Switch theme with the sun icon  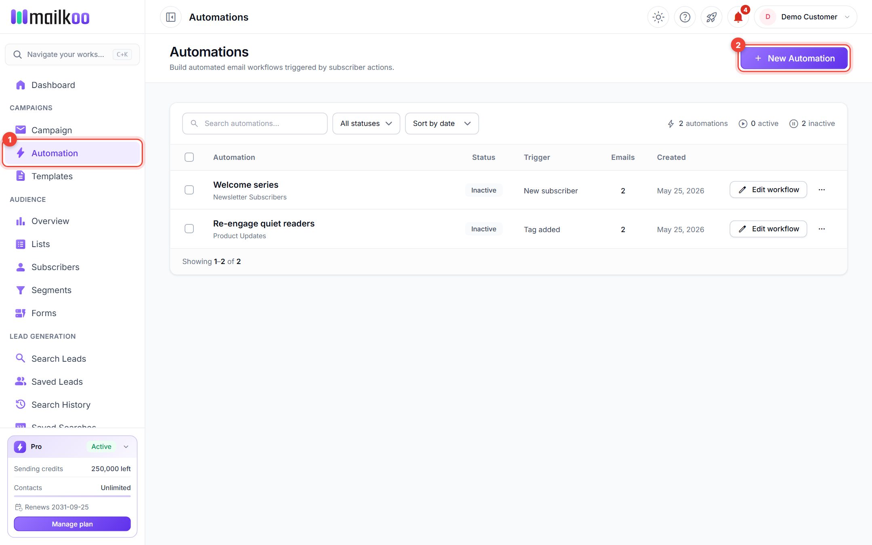point(658,17)
